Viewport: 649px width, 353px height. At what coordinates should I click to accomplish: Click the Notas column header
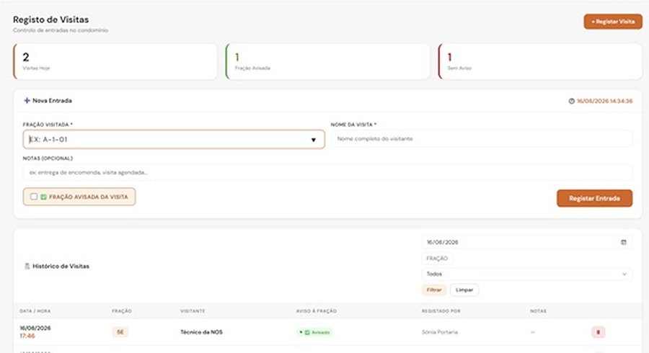(x=538, y=310)
